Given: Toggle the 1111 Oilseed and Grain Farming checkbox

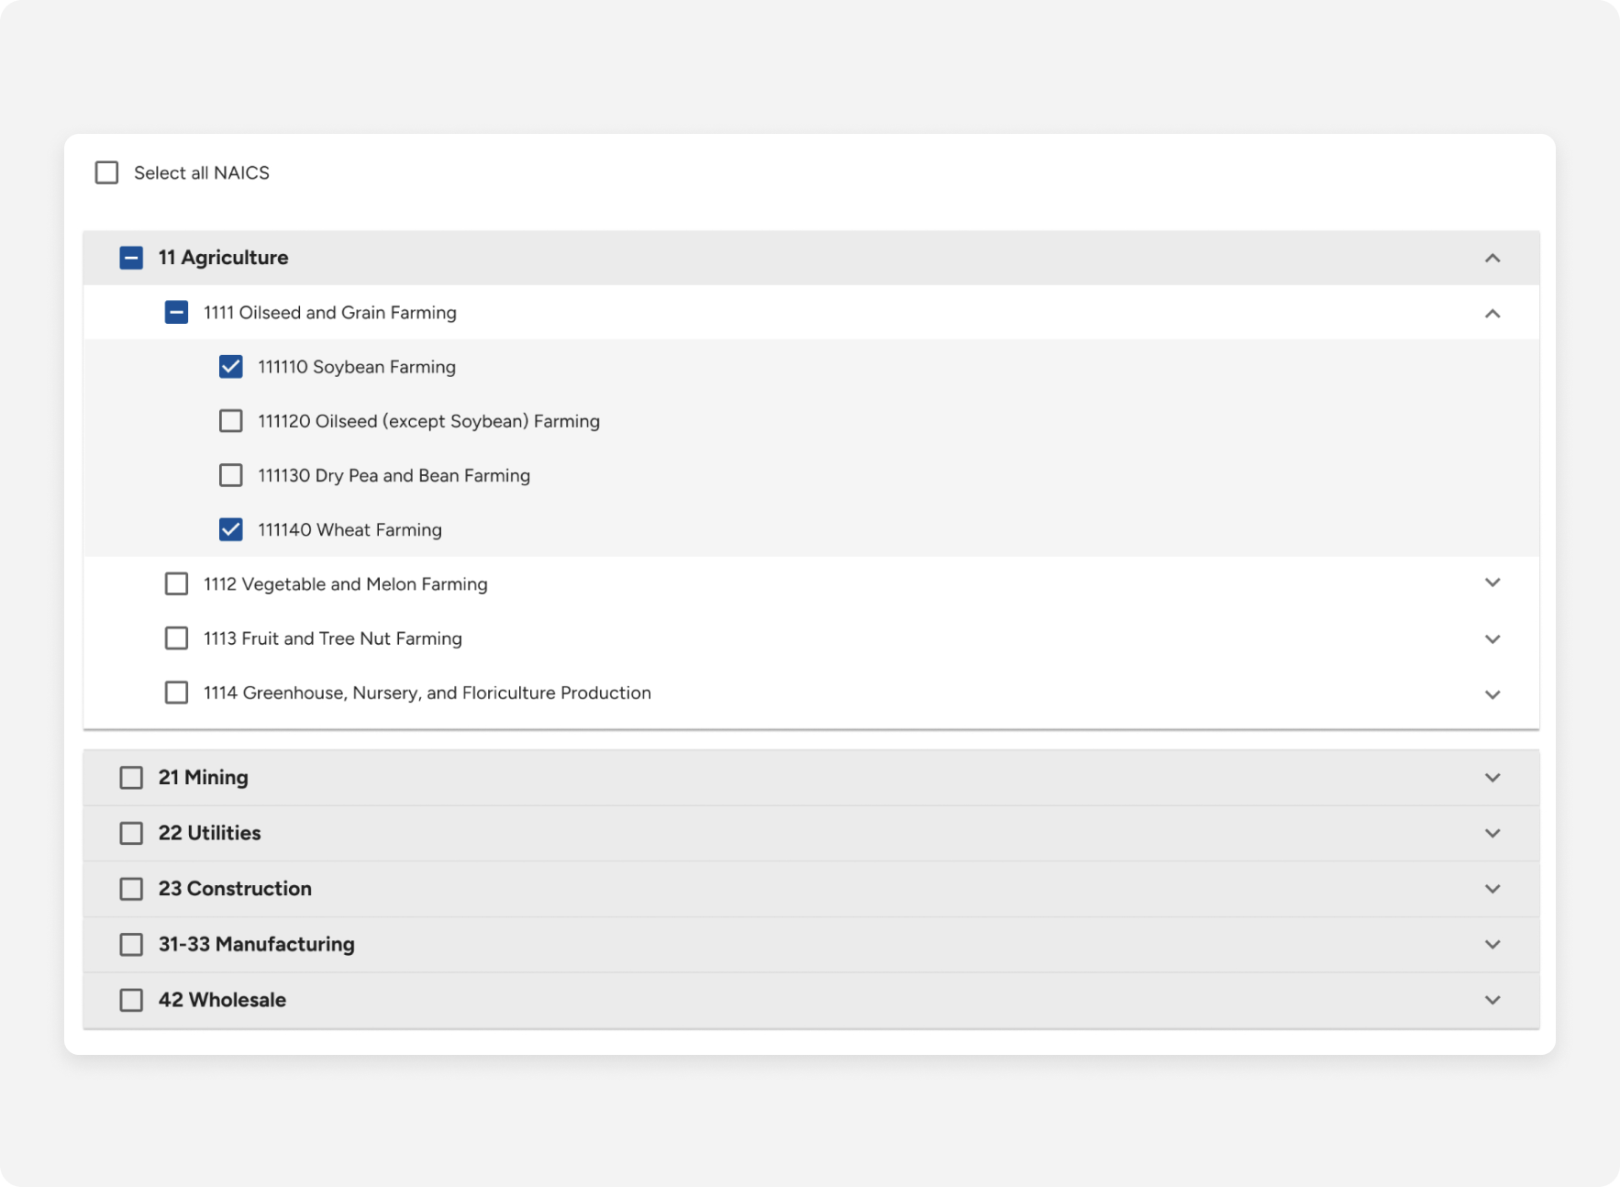Looking at the screenshot, I should pyautogui.click(x=176, y=313).
